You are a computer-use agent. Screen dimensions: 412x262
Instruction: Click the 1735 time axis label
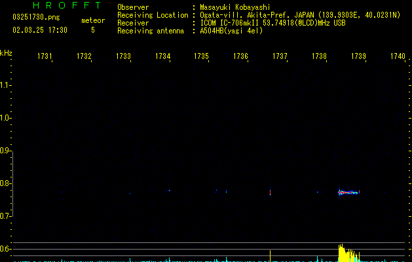coord(201,56)
